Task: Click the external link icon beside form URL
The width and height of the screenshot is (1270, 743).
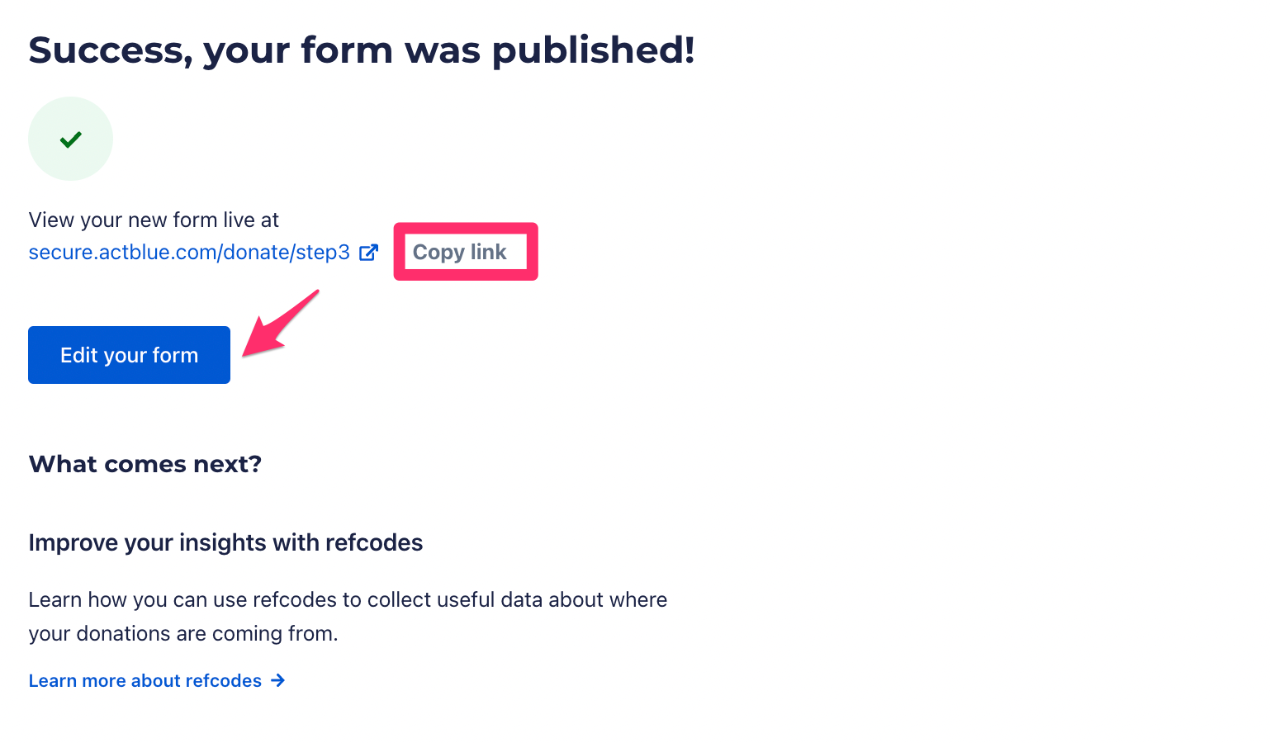Action: (369, 253)
